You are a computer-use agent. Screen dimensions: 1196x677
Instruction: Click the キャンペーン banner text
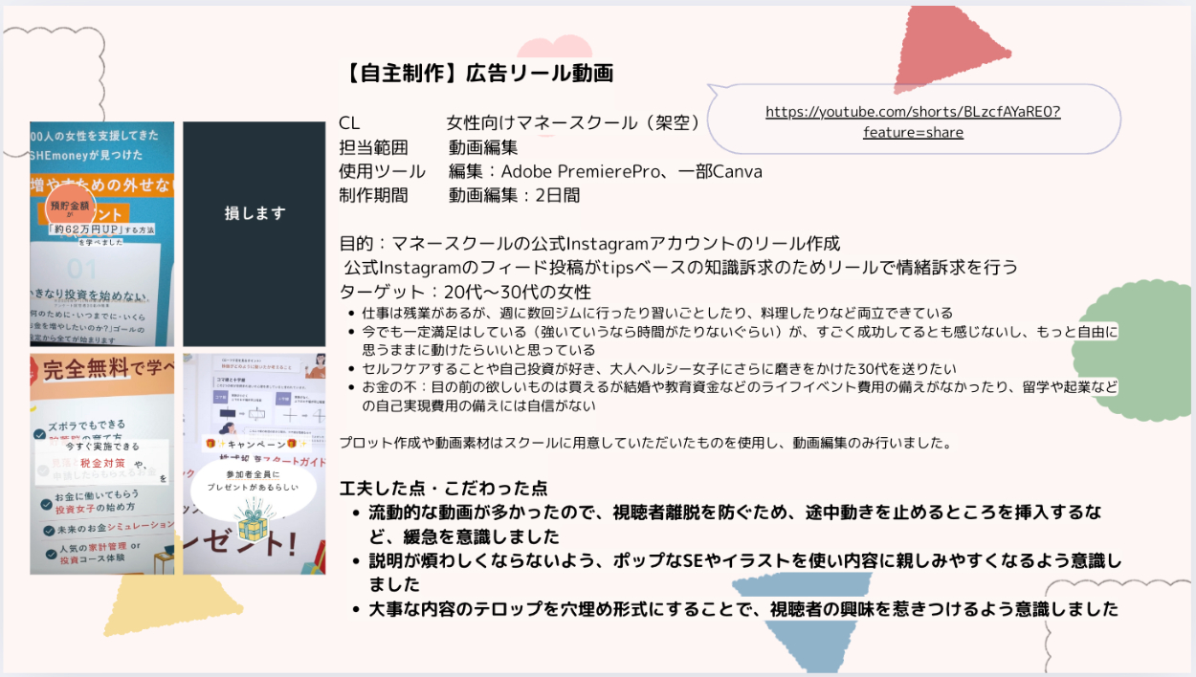pos(254,445)
